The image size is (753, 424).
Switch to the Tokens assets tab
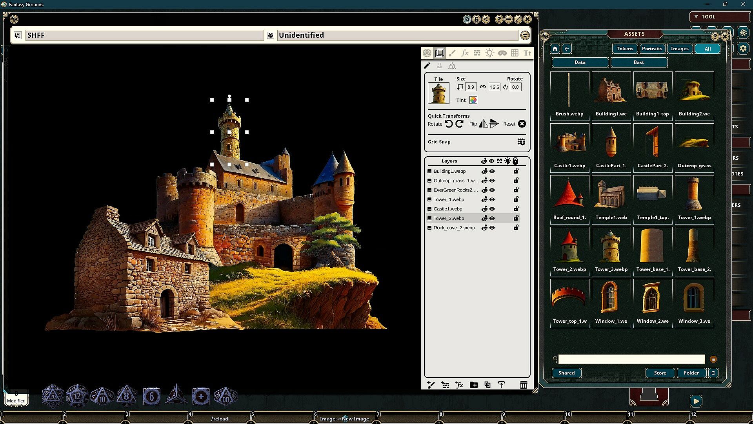[624, 49]
